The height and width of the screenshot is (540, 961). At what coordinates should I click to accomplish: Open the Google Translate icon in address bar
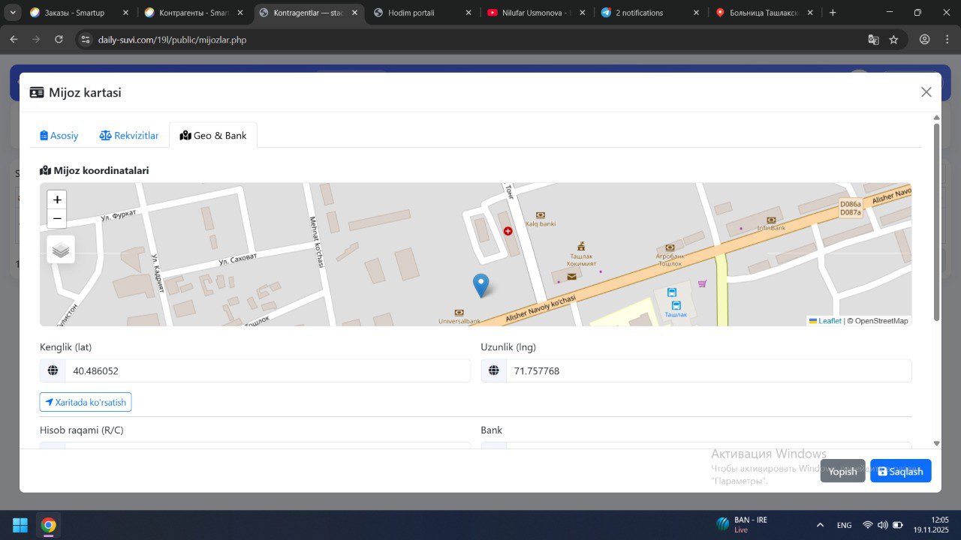[x=873, y=40]
